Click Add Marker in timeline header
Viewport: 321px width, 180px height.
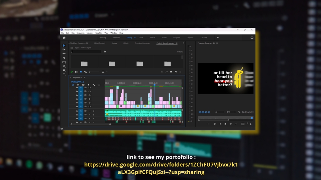pyautogui.click(x=89, y=85)
